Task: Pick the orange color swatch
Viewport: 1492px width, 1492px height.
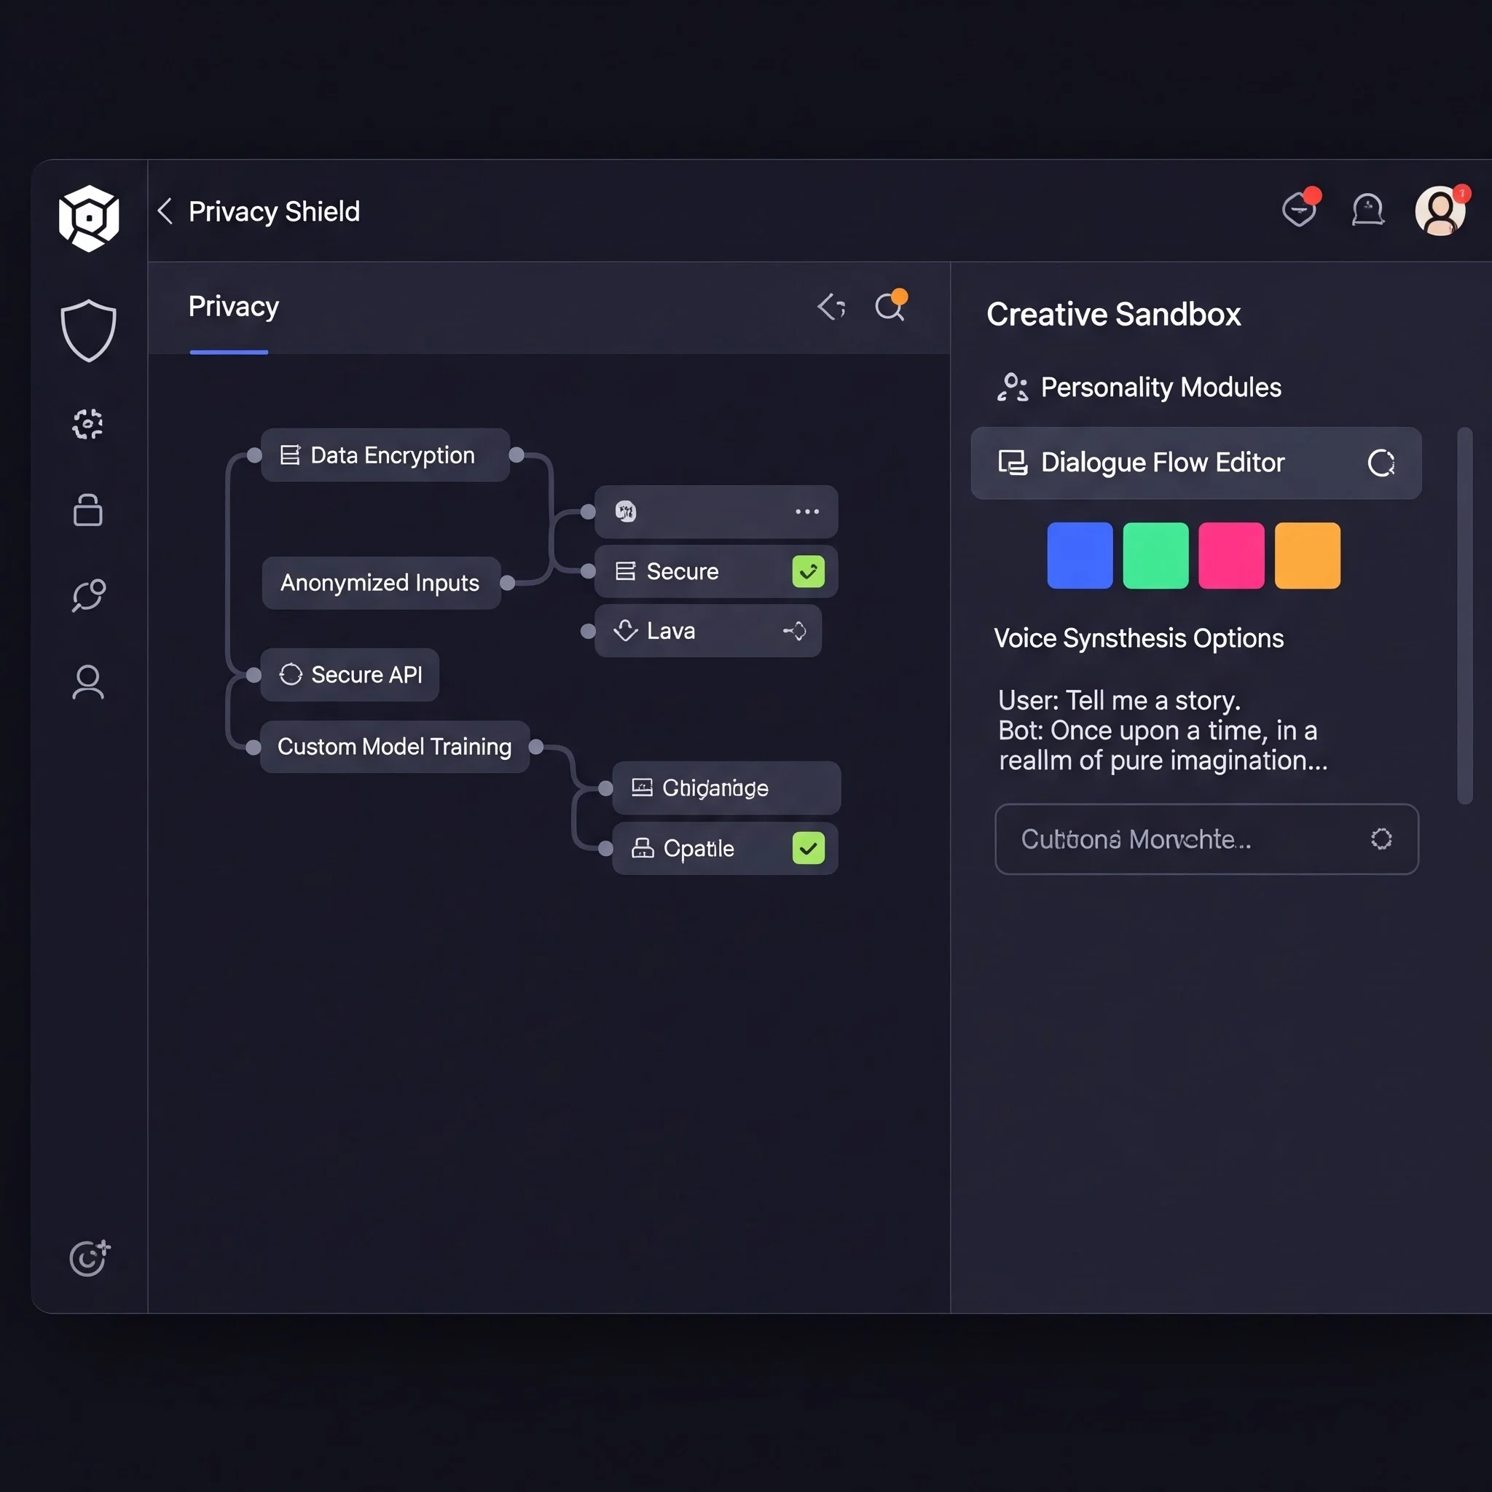Action: click(x=1308, y=555)
